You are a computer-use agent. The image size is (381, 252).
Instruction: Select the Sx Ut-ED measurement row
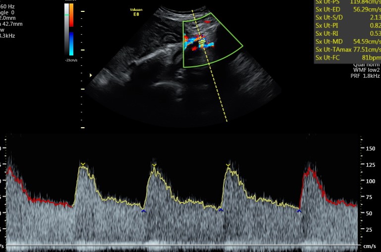[x=347, y=9]
